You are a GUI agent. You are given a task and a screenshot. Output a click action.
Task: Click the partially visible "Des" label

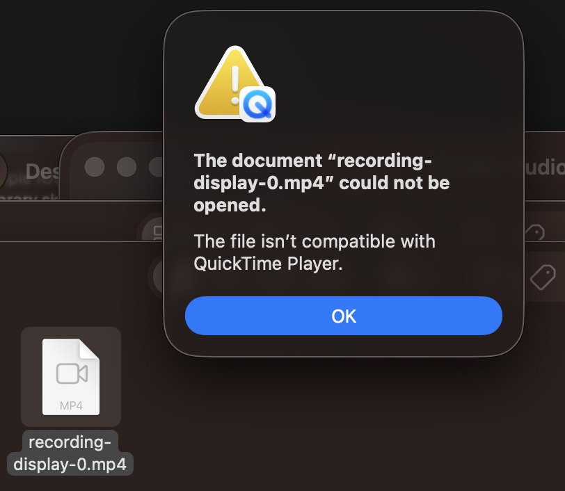pyautogui.click(x=42, y=171)
